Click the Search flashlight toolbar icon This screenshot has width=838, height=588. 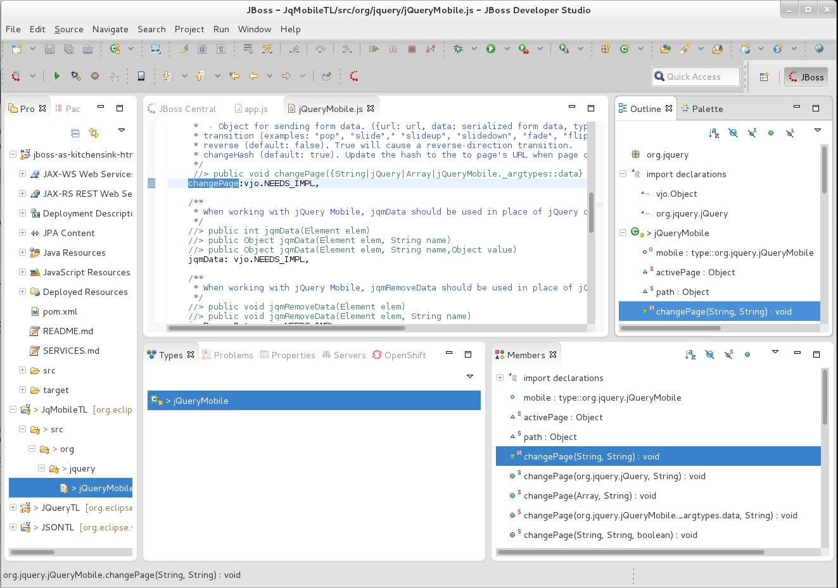coord(684,49)
